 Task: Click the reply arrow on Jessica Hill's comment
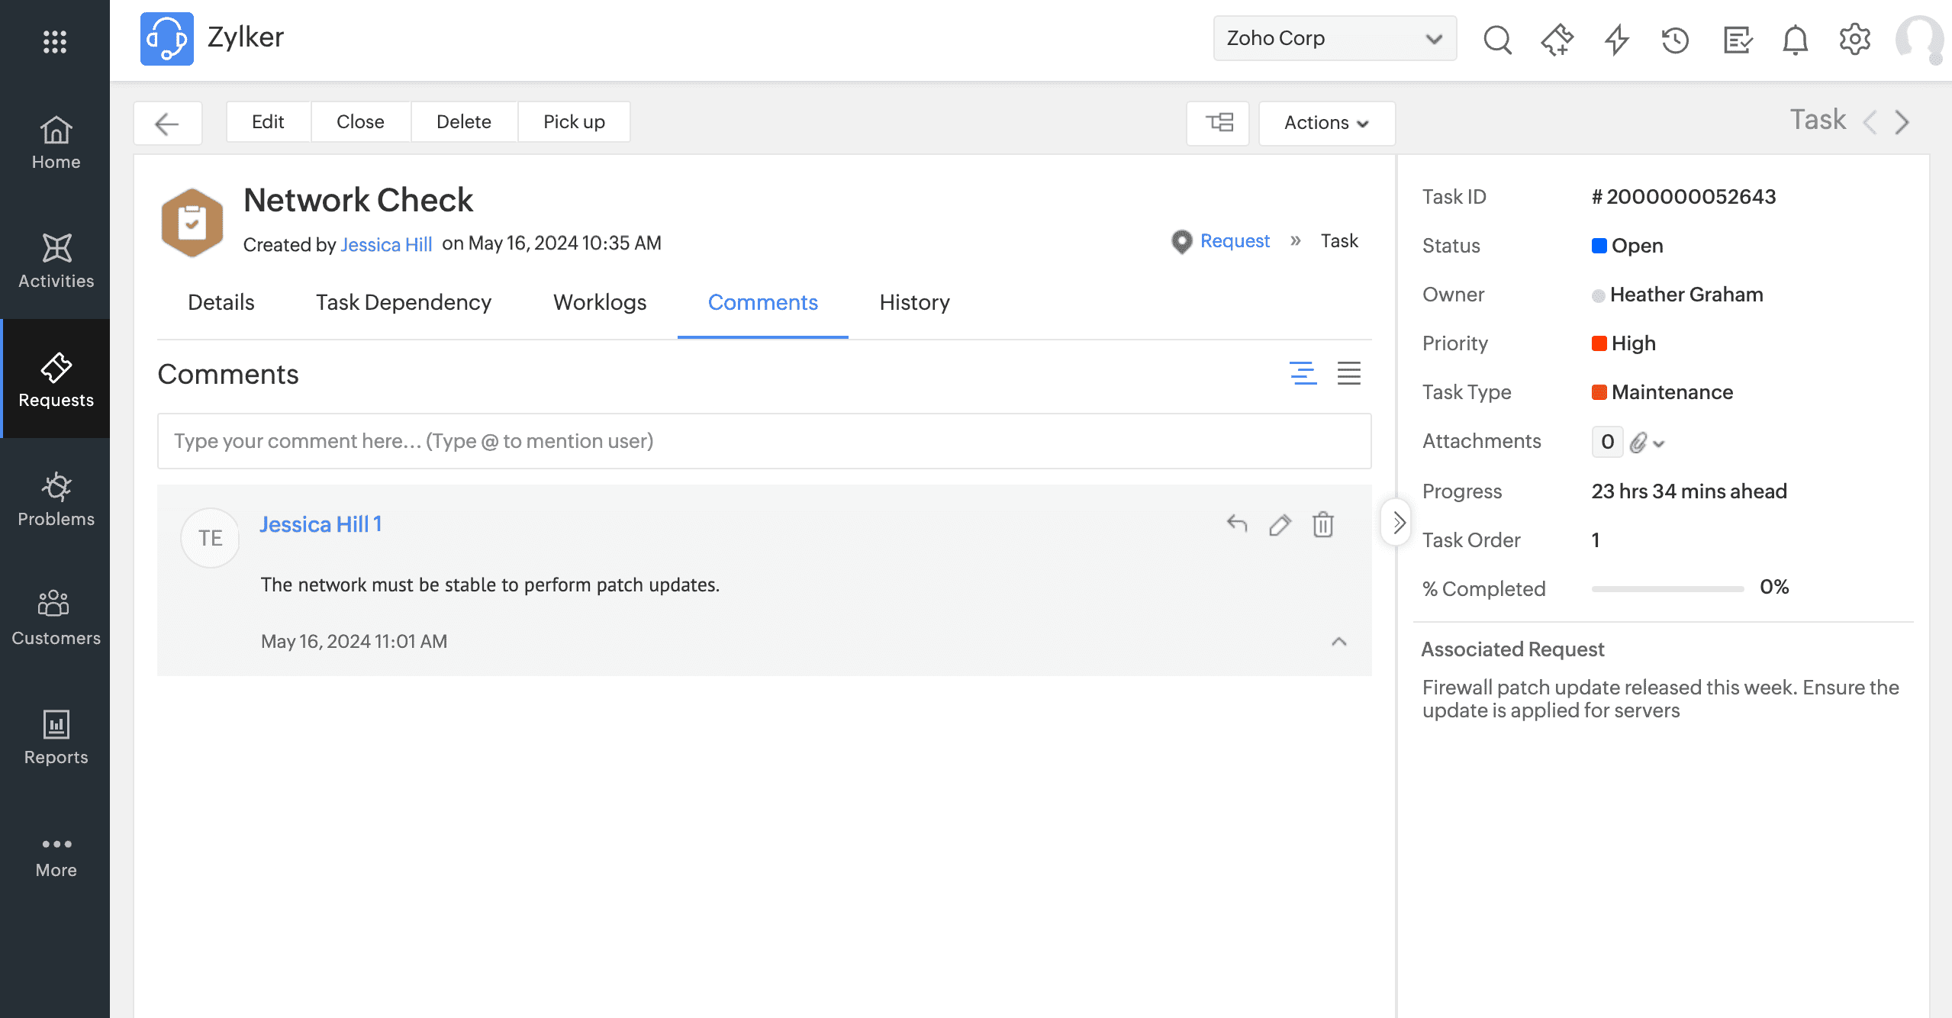pos(1236,524)
